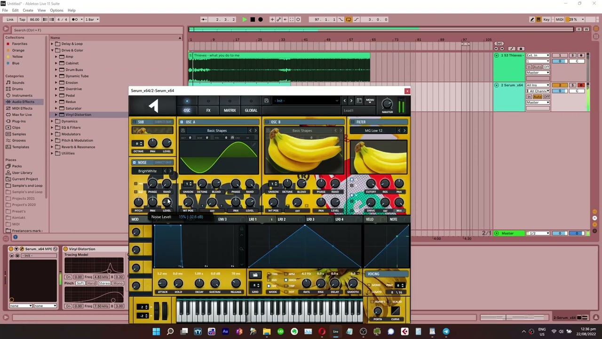This screenshot has width=602, height=339.
Task: Arm the Serum_x64 track for recording
Action: [581, 85]
